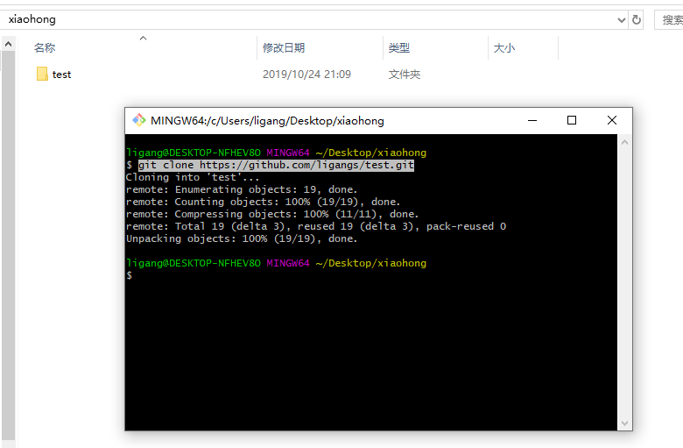Sort files by 类型 column
Viewport: 683px width, 448px height.
pyautogui.click(x=399, y=47)
